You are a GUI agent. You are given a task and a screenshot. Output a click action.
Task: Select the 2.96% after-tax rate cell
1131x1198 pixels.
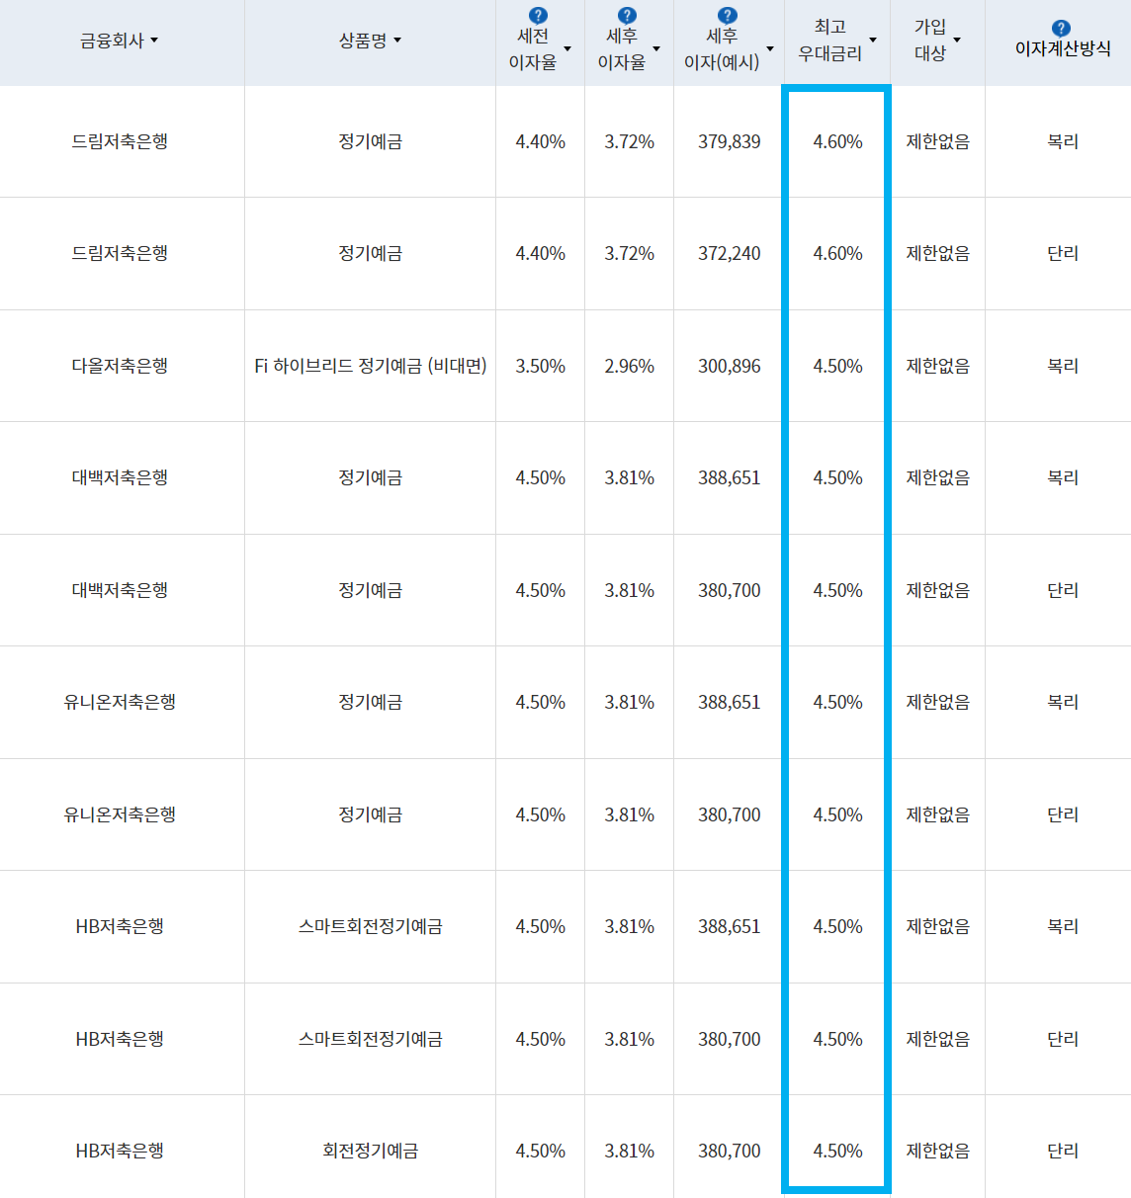630,366
